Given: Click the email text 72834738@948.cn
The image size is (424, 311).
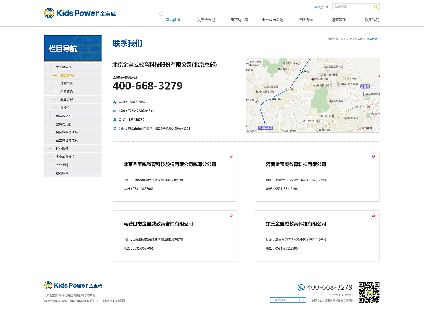Looking at the screenshot, I should click(x=141, y=111).
